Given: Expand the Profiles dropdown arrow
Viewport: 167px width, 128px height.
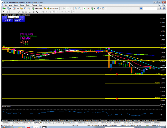Looking at the screenshot, I should [x=10, y=8].
